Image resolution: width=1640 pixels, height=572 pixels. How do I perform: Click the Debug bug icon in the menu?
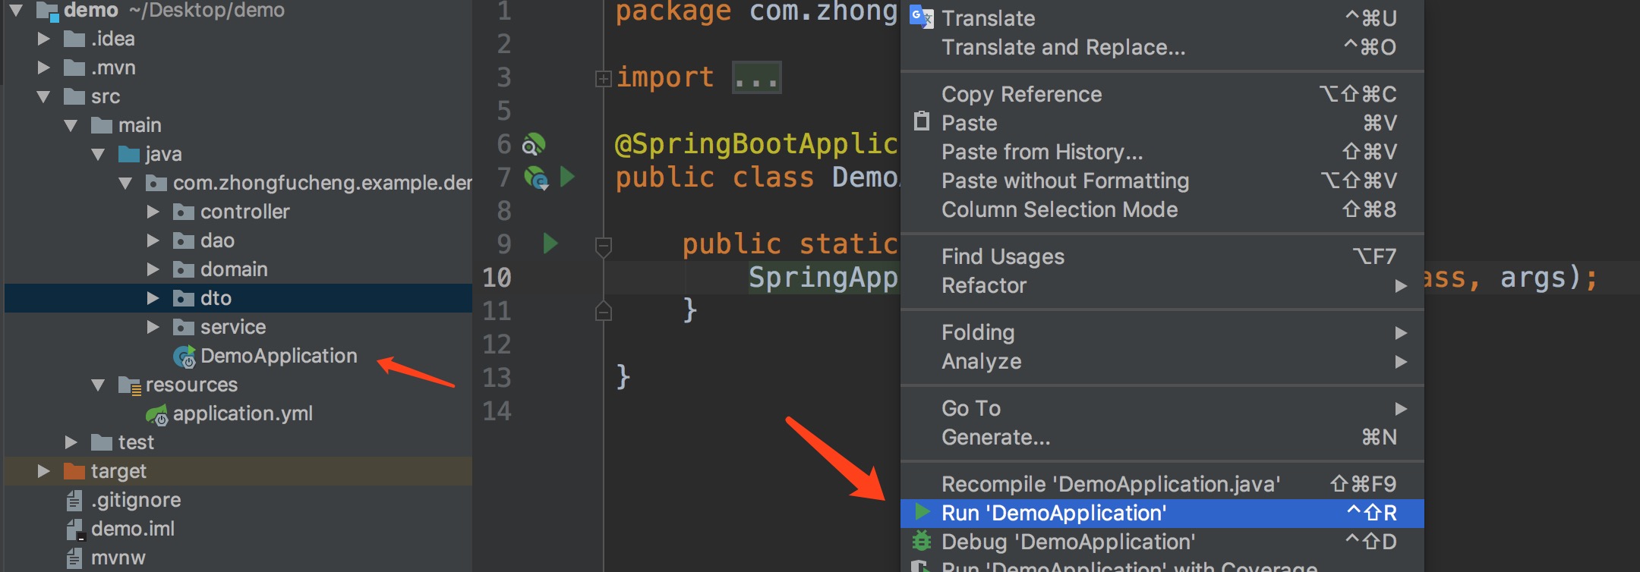tap(921, 541)
